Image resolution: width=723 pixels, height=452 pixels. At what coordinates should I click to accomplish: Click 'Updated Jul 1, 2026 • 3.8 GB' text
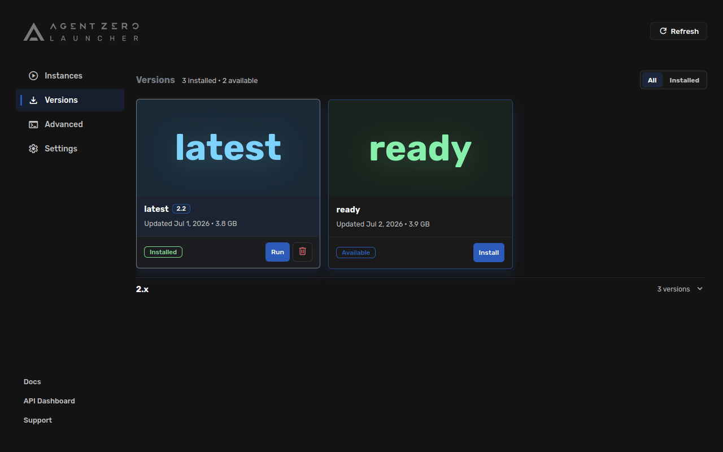click(190, 224)
